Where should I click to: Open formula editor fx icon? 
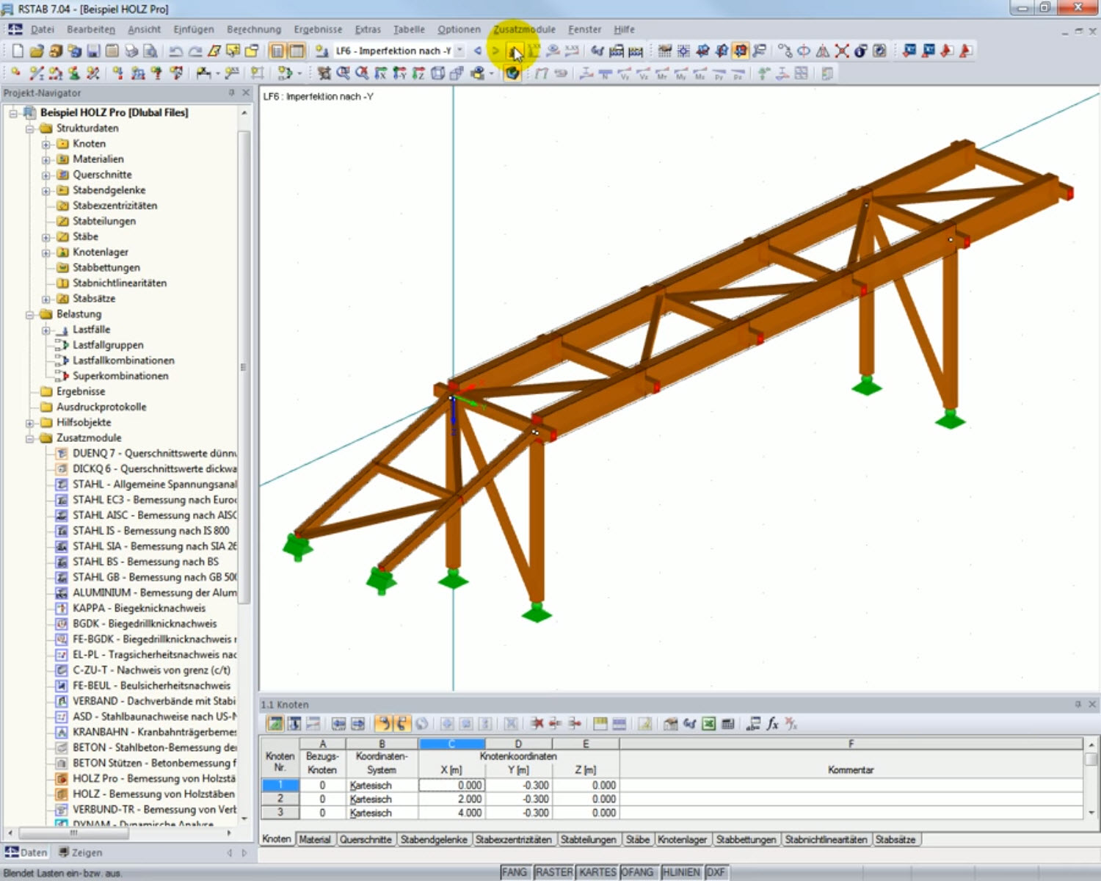tap(772, 724)
